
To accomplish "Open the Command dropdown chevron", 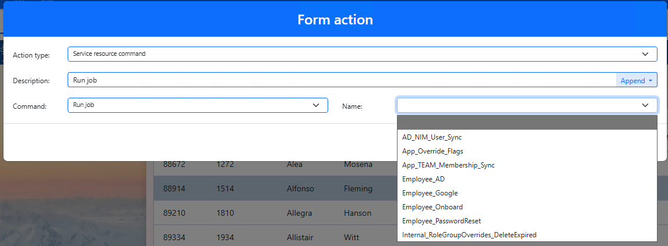I will [316, 105].
